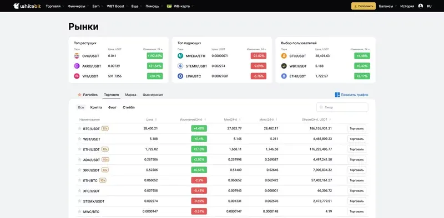Open the WhiteBIT logo home link
This screenshot has width=444, height=218.
(x=27, y=6)
